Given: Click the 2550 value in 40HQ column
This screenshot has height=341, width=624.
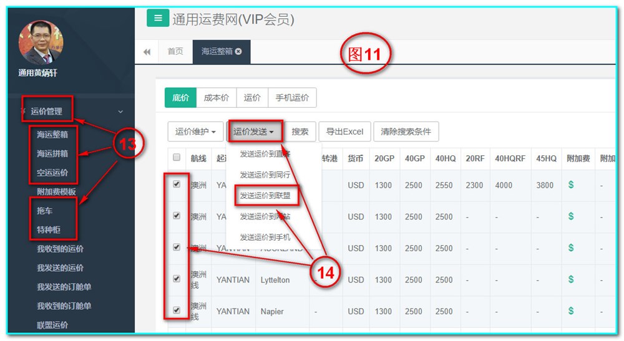Looking at the screenshot, I should click(x=444, y=185).
